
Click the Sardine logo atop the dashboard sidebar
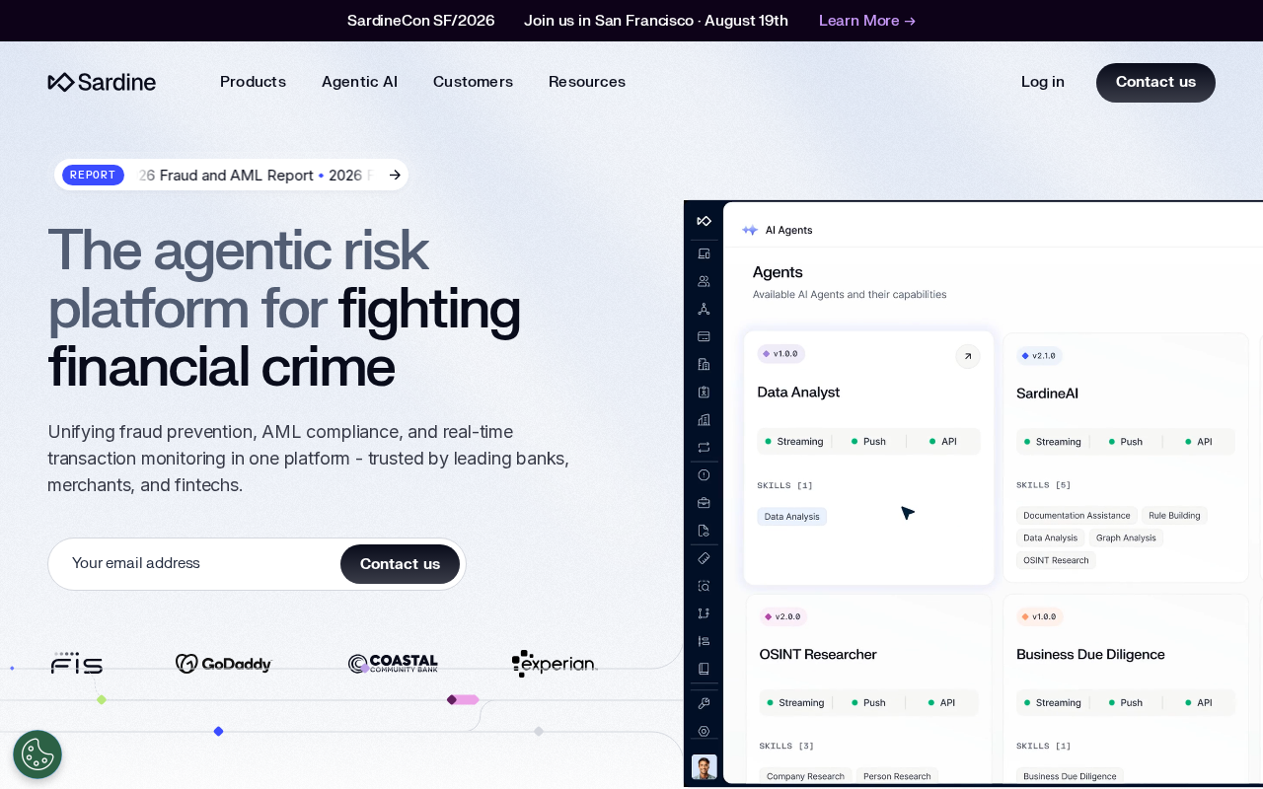pyautogui.click(x=704, y=221)
